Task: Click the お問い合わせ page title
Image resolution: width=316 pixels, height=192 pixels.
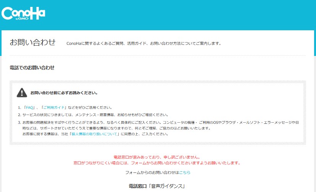Action: click(x=33, y=42)
